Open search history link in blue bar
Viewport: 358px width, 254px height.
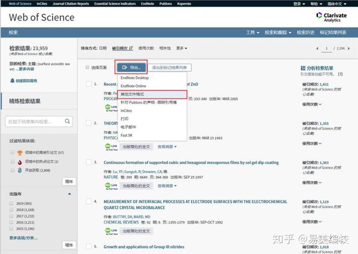point(305,32)
